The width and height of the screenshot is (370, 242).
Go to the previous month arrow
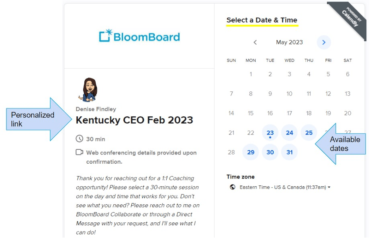point(255,43)
